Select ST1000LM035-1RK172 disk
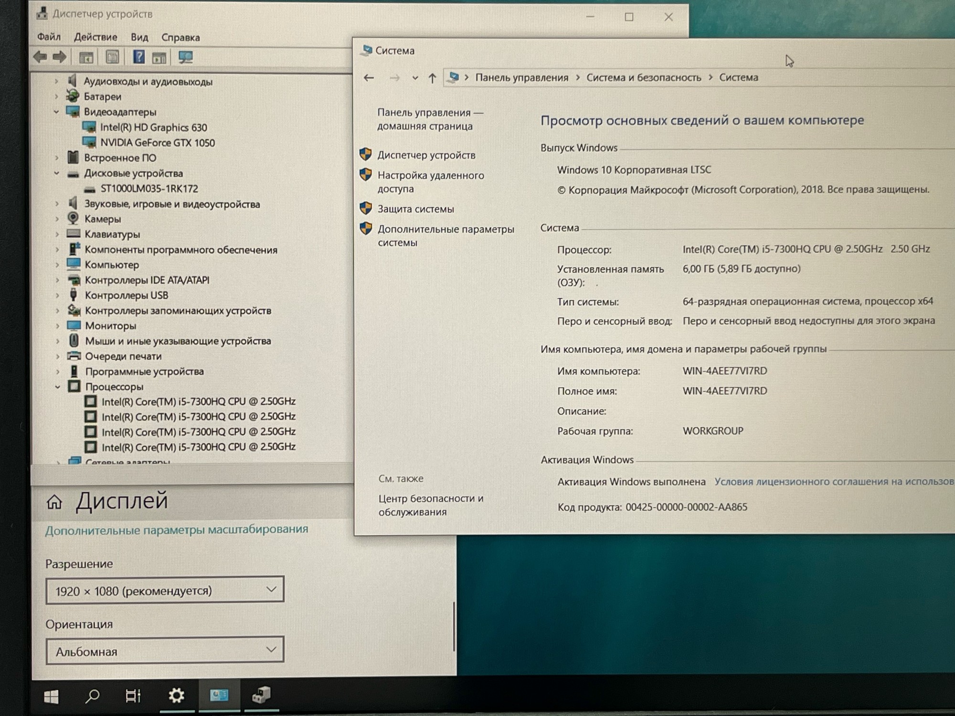 [149, 189]
